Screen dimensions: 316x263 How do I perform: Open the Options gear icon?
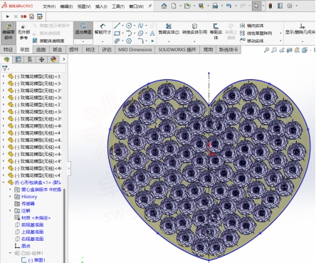[290, 6]
